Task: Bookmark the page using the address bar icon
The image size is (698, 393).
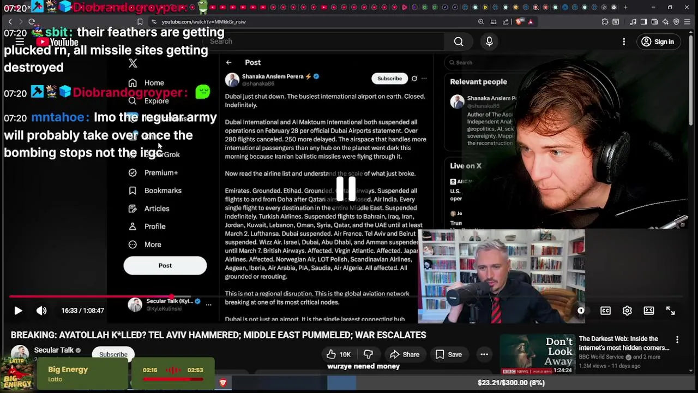Action: tap(140, 22)
